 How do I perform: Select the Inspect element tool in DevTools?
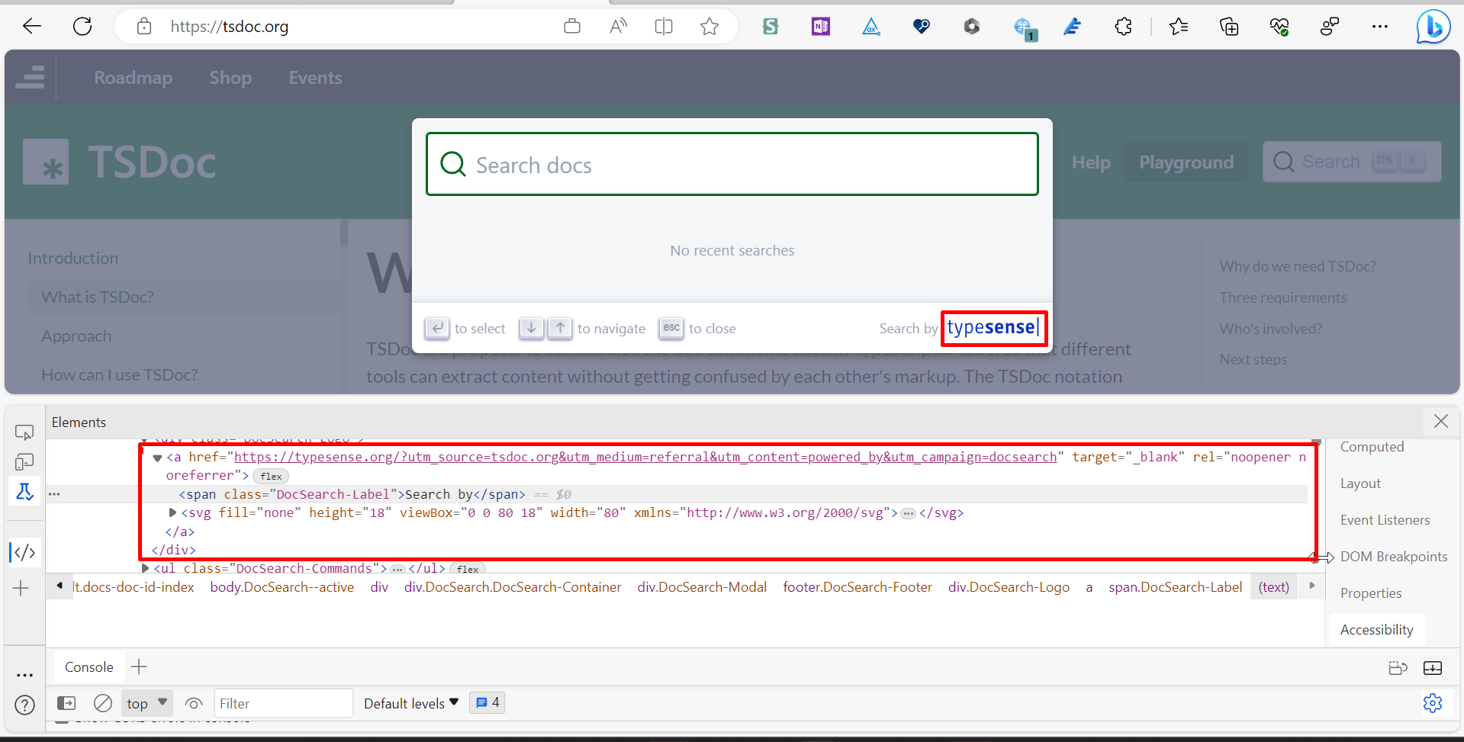pos(24,432)
